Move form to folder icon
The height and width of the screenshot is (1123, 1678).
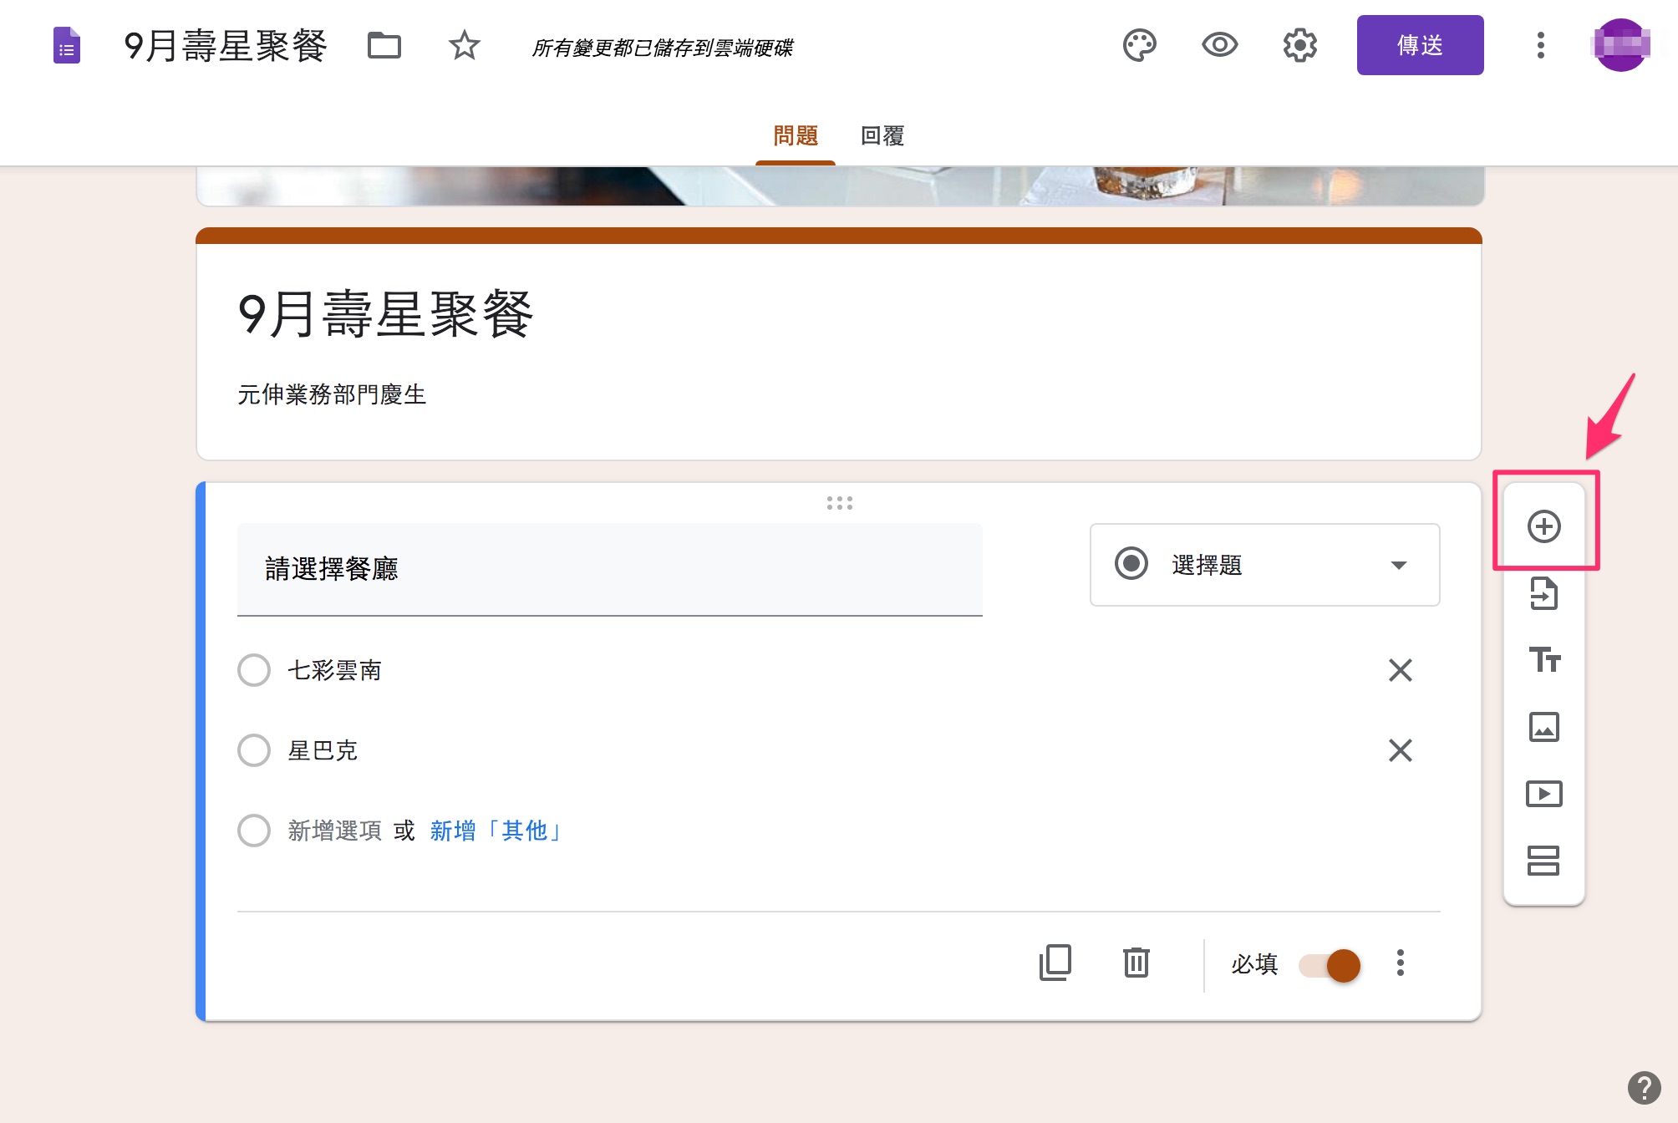click(384, 45)
